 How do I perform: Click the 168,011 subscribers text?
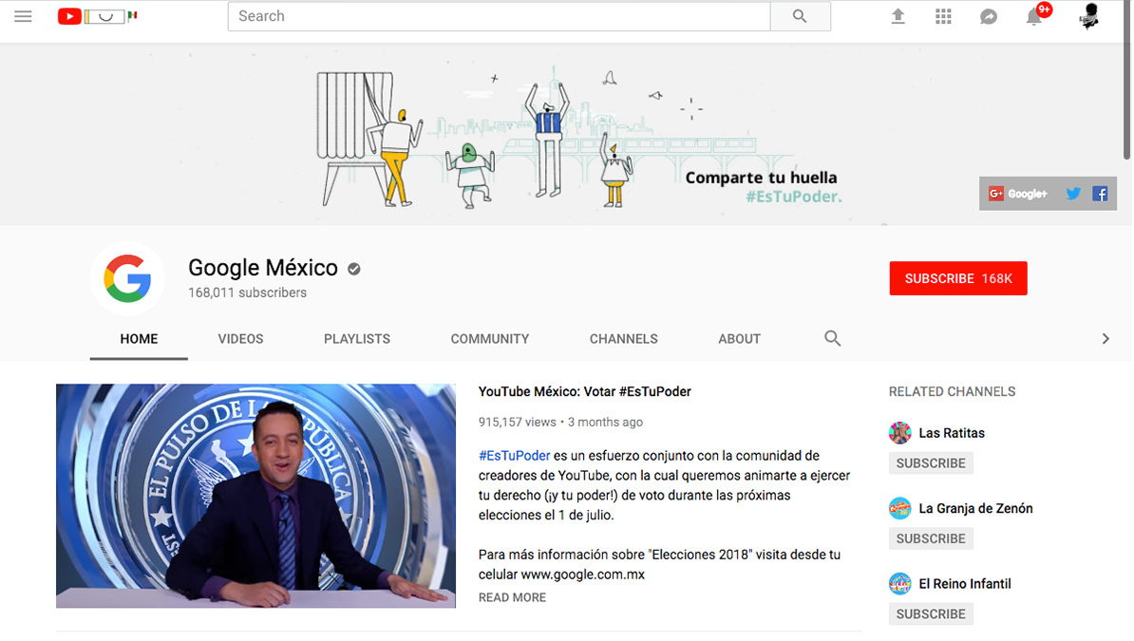[247, 292]
